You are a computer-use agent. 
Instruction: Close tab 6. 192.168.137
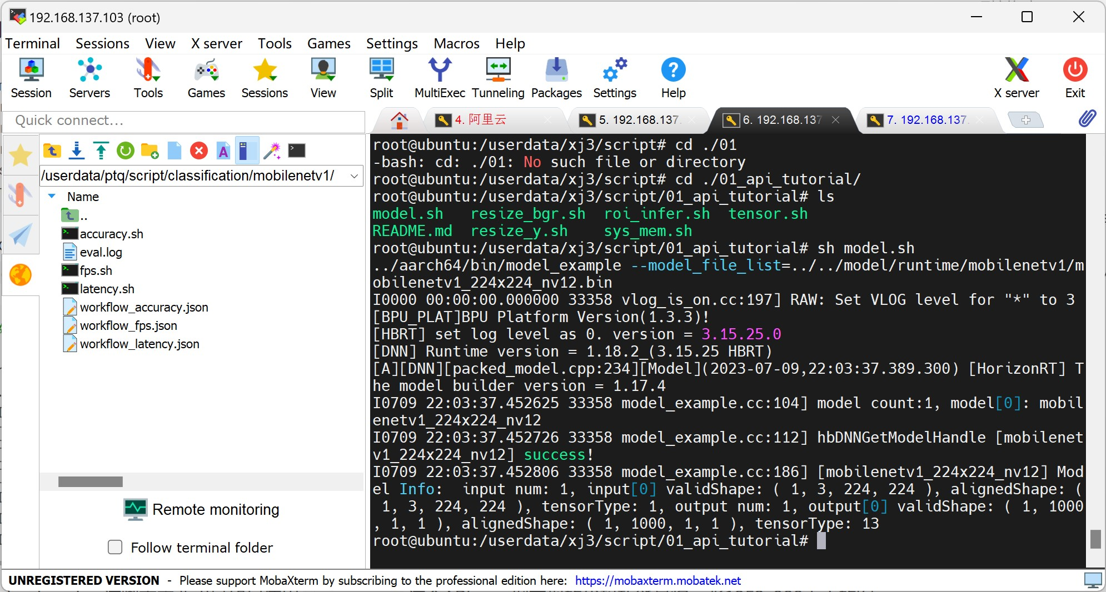point(835,120)
